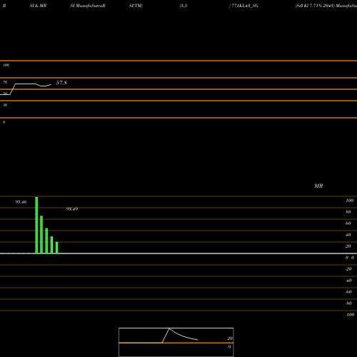The width and height of the screenshot is (357, 357).
Task: Click the 95.46 value label
Action: [x=21, y=202]
